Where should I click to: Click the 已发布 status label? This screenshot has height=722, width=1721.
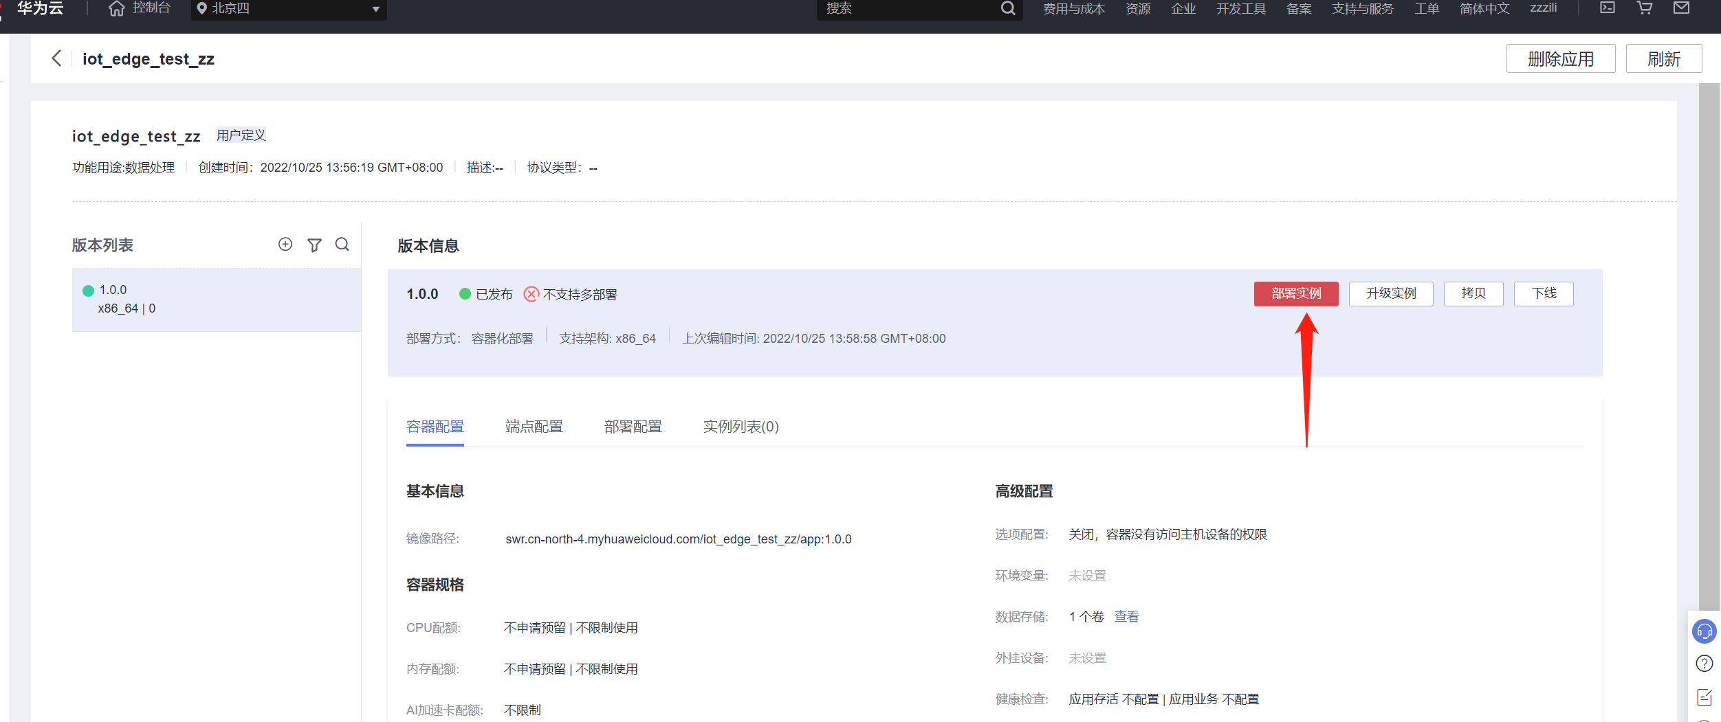[x=494, y=295]
